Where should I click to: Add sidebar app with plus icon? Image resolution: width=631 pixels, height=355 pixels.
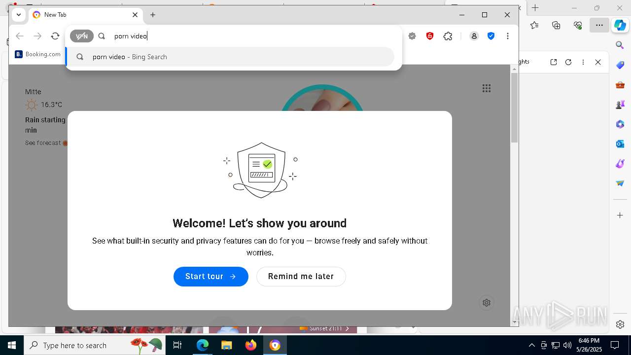point(620,215)
